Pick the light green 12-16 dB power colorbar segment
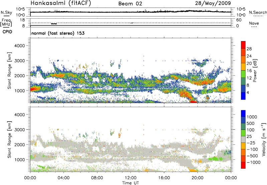 click(x=243, y=74)
